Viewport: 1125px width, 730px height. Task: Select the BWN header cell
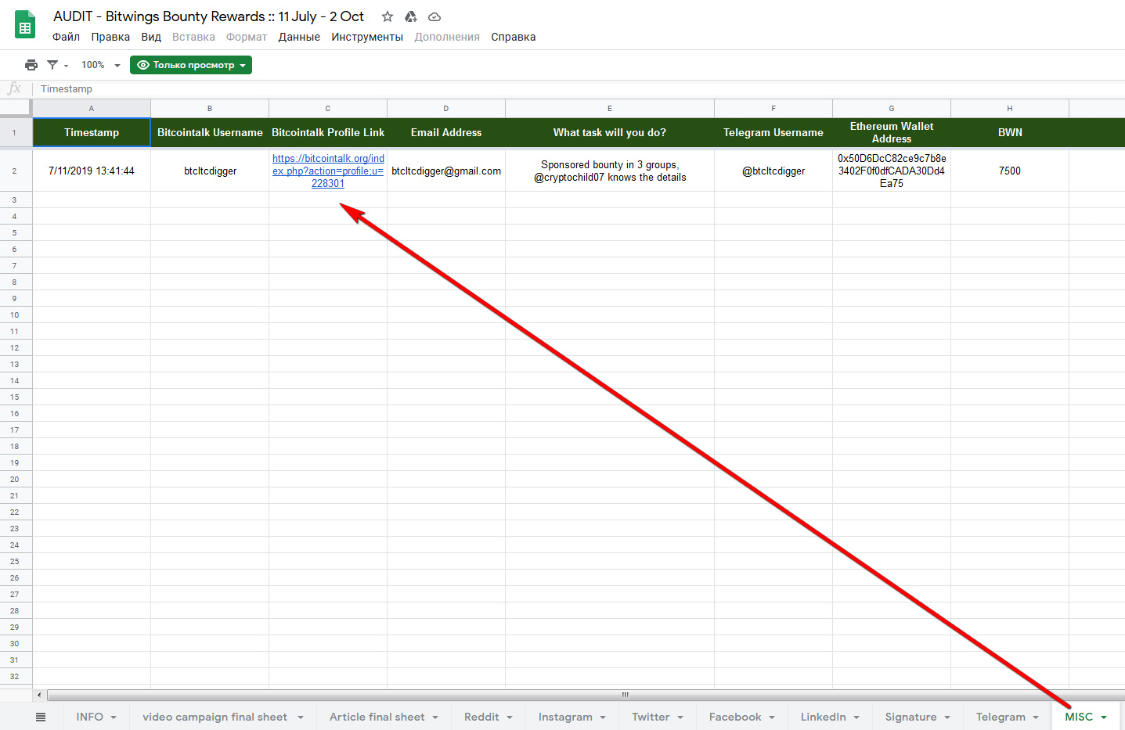1010,132
